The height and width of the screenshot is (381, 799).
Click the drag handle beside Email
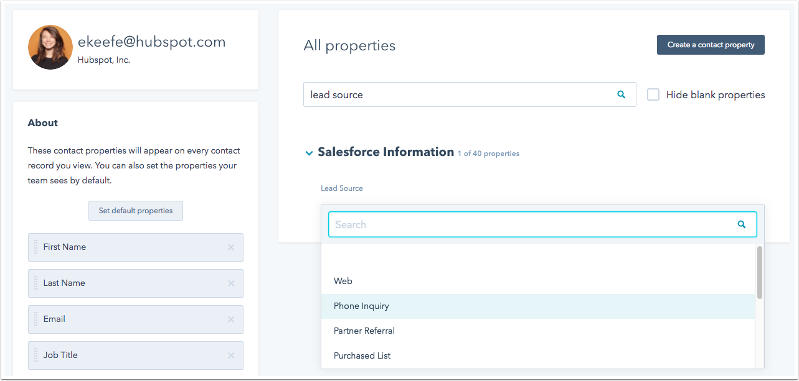35,319
